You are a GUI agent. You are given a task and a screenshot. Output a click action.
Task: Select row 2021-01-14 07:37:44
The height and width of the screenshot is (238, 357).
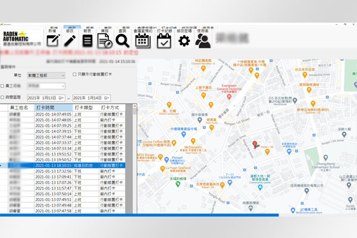pyautogui.click(x=62, y=137)
